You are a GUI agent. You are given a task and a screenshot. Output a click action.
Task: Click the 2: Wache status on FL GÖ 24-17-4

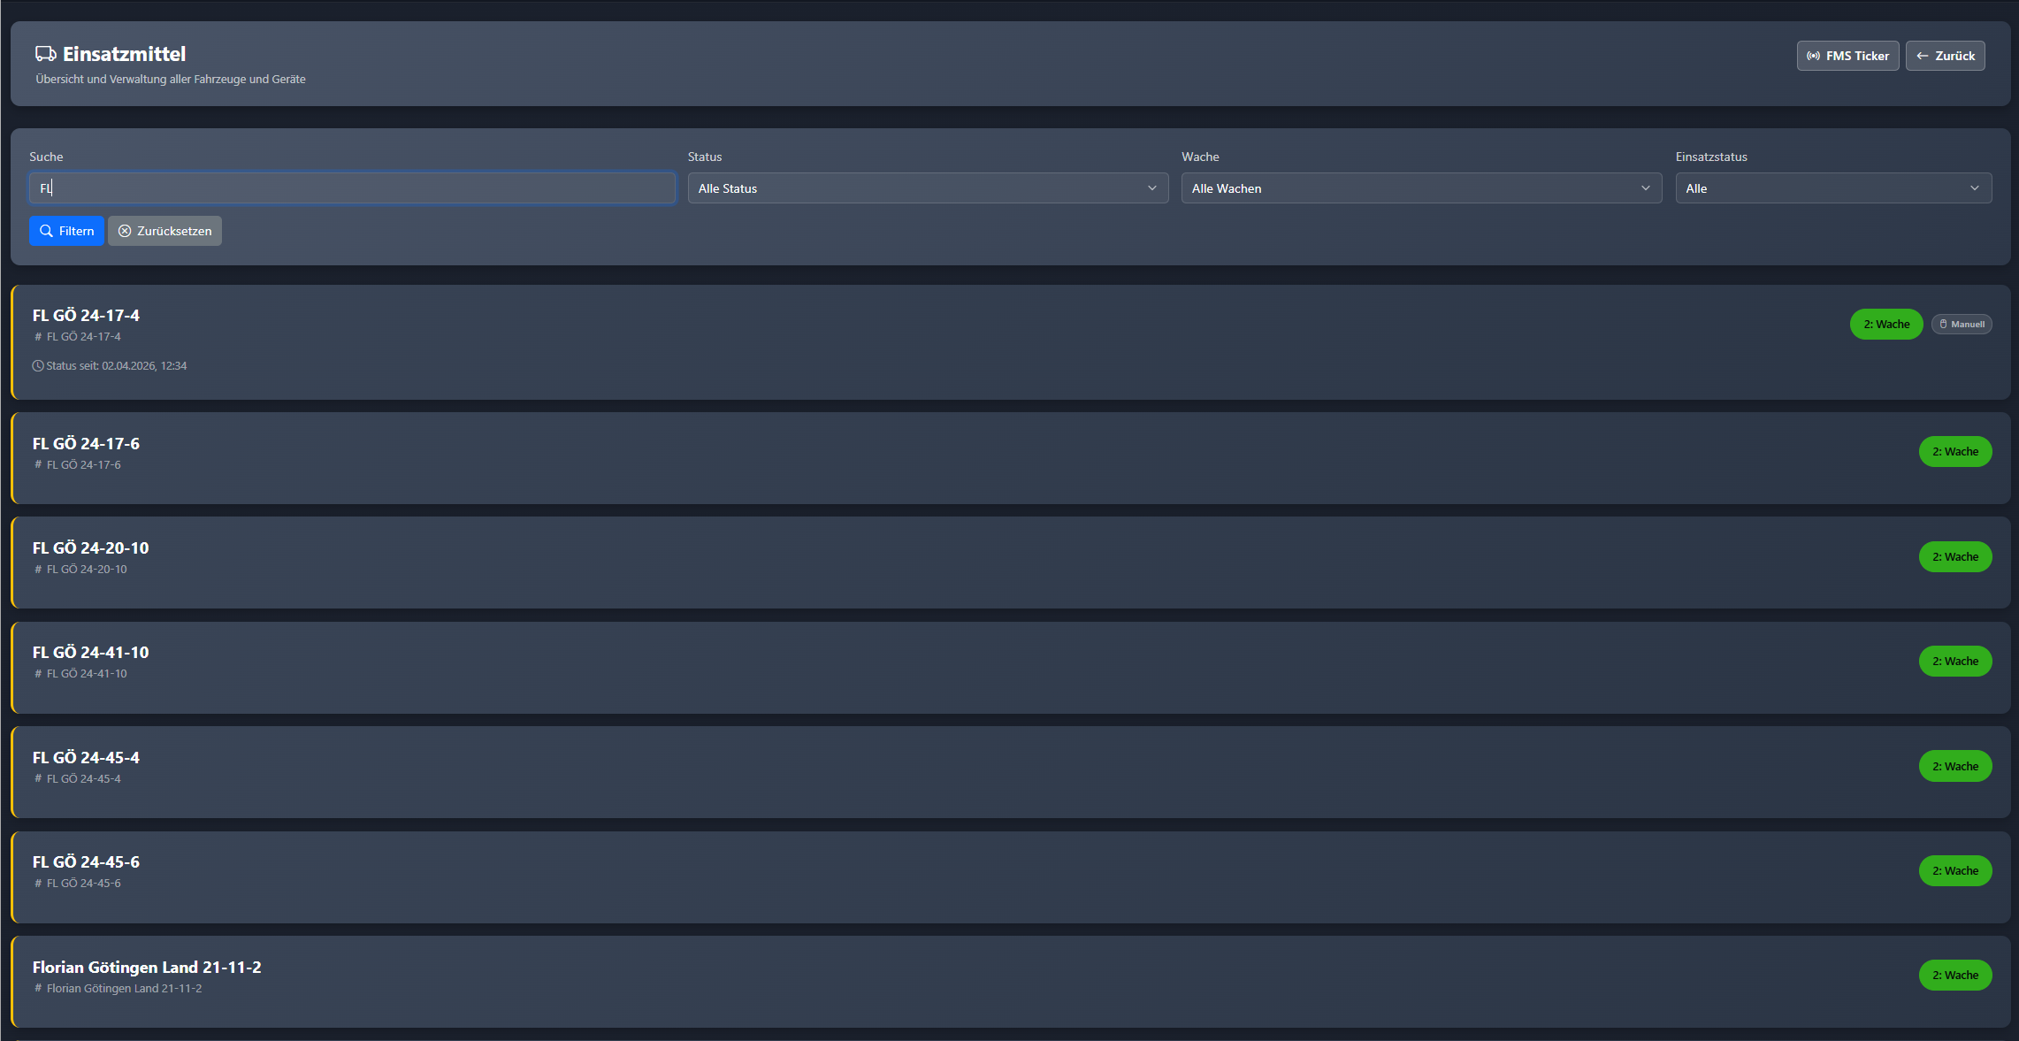click(x=1885, y=325)
